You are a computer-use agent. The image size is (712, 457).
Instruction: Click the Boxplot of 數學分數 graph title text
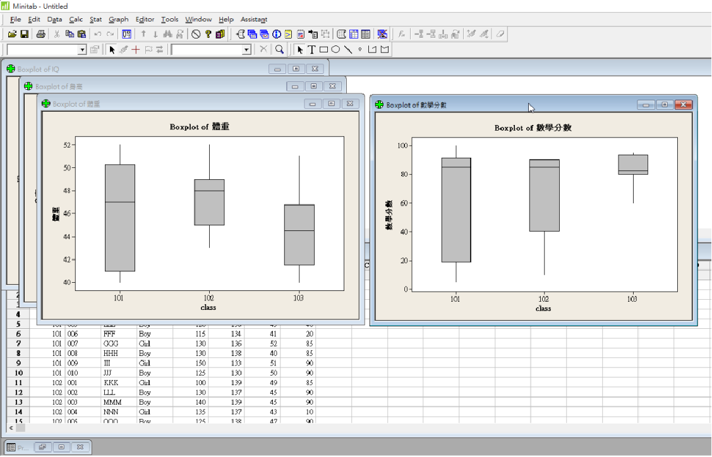[x=533, y=128]
